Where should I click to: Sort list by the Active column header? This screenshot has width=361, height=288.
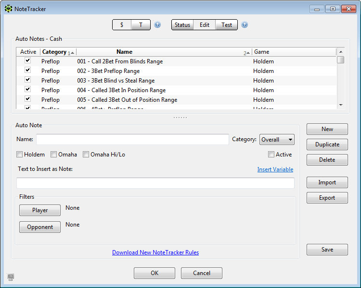(x=28, y=52)
